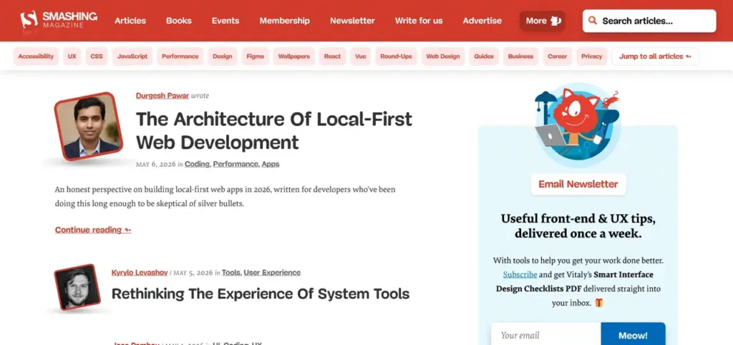Click the MAY 5, 2026 date text
Screen dimensions: 733x345
point(193,273)
